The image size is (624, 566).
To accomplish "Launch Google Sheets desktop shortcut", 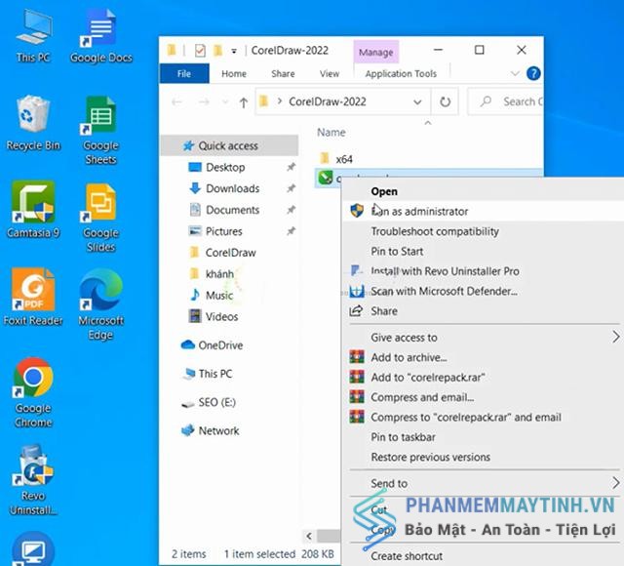I will pos(101,131).
